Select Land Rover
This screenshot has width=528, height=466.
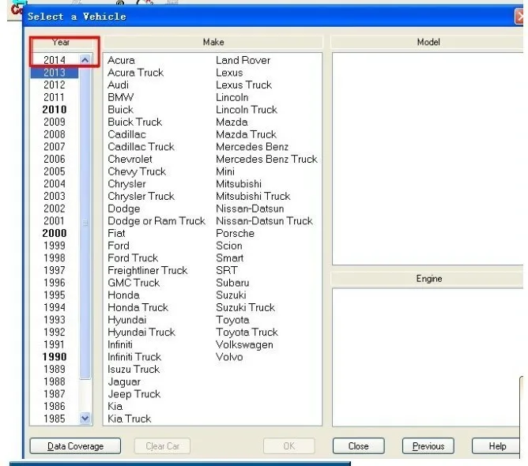tap(243, 60)
